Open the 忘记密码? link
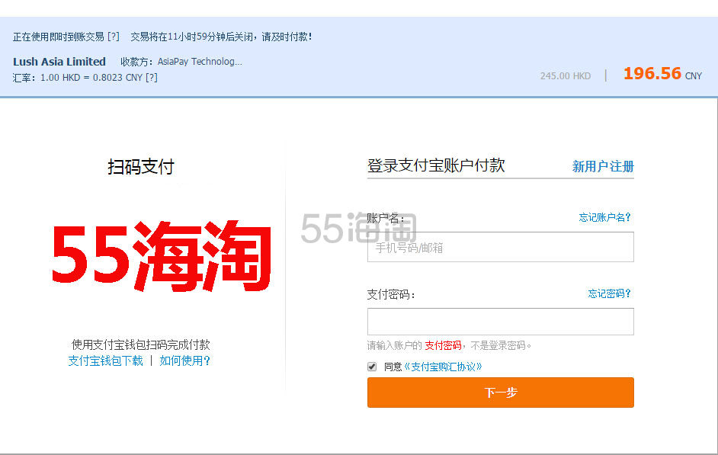Screen dimensions: 718x455 pyautogui.click(x=609, y=293)
